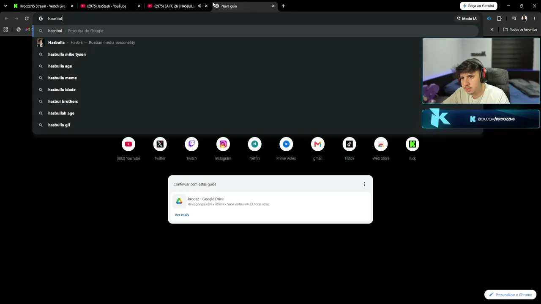This screenshot has height=304, width=541.
Task: Switch to the JaxStash YouTube tab
Action: click(x=110, y=6)
